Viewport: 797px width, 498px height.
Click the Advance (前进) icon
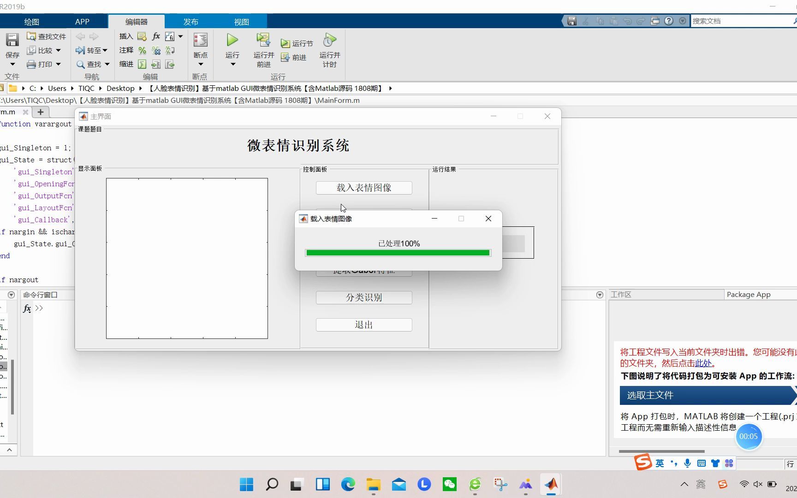pos(285,57)
